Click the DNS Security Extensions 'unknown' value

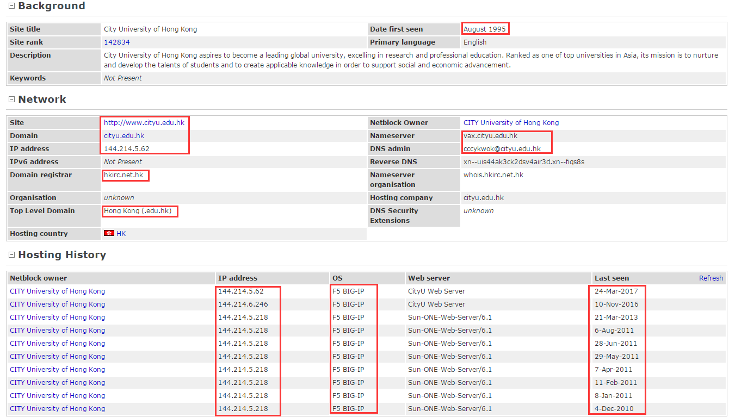(x=479, y=211)
